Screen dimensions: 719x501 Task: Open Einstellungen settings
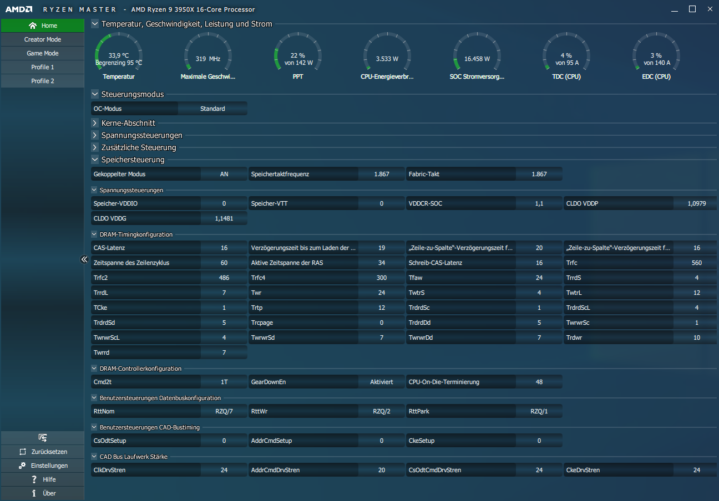click(x=43, y=466)
